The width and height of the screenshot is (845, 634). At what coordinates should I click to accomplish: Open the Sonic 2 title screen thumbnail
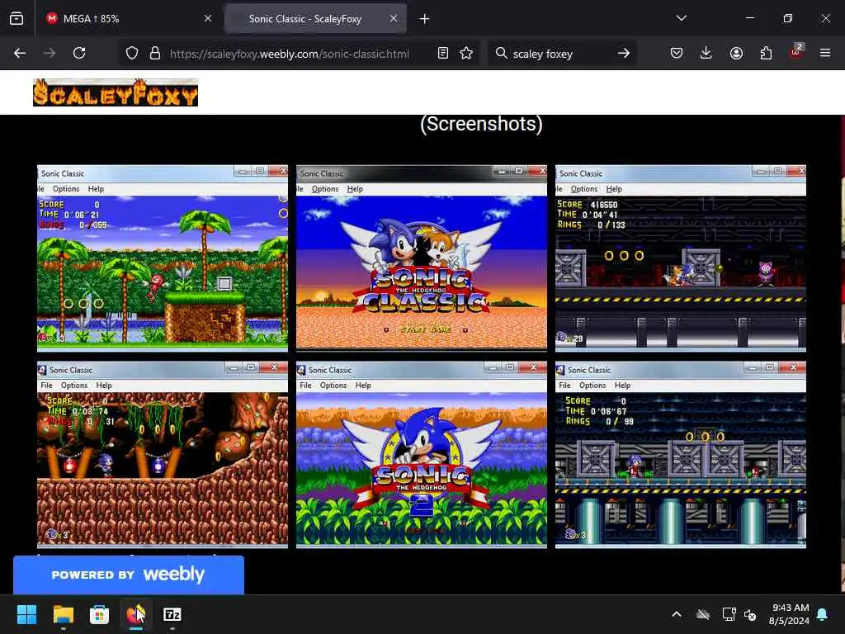pyautogui.click(x=422, y=455)
